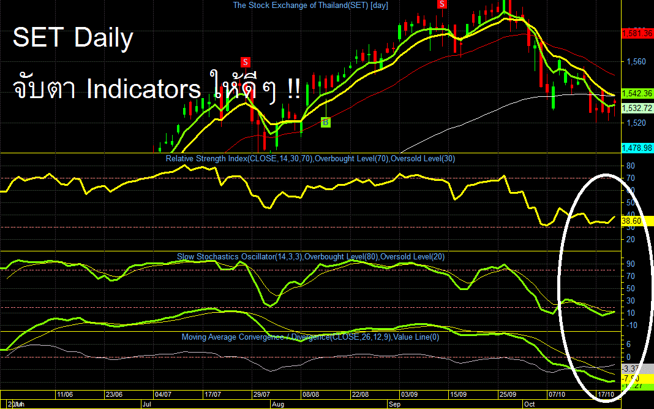Click the 07/10 date label
This screenshot has height=409, width=654.
pyautogui.click(x=557, y=394)
